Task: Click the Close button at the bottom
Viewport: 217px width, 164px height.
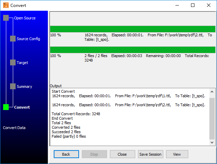Action: click(x=122, y=154)
